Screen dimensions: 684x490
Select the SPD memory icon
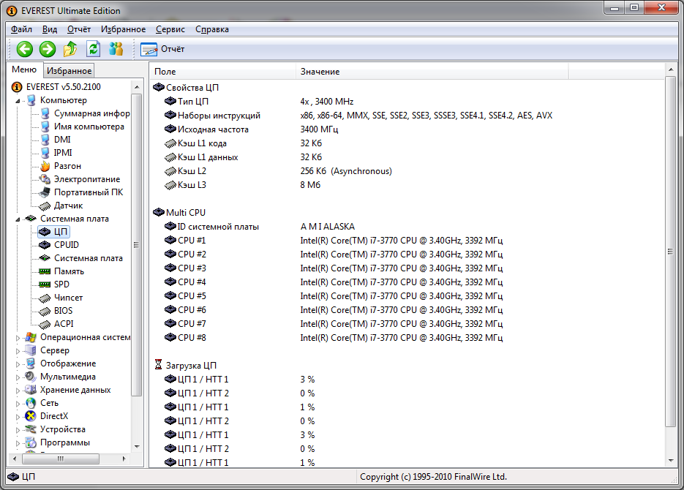point(45,284)
